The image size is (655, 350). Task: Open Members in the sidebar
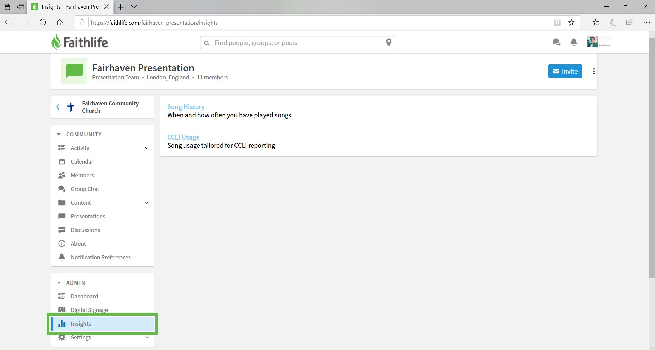click(82, 175)
